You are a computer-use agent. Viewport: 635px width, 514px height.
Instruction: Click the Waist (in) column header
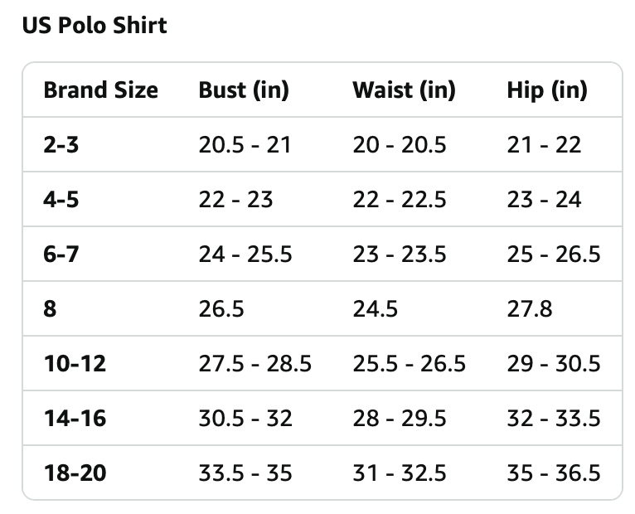[x=405, y=90]
